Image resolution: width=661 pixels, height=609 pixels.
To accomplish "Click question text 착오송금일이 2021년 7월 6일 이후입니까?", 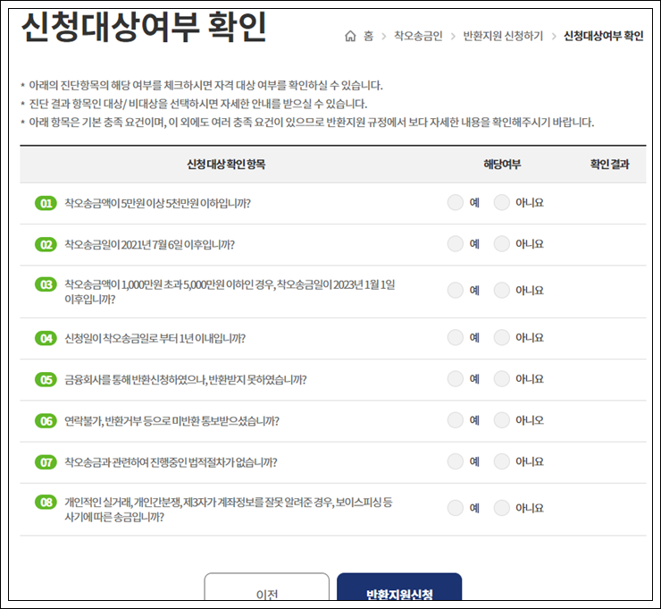I will [x=149, y=245].
